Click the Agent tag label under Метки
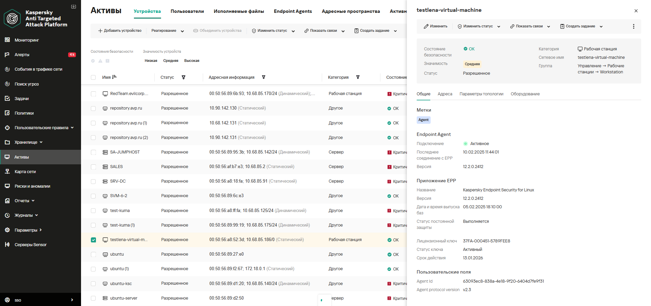Screen dimensions: 651x306 (x=423, y=120)
